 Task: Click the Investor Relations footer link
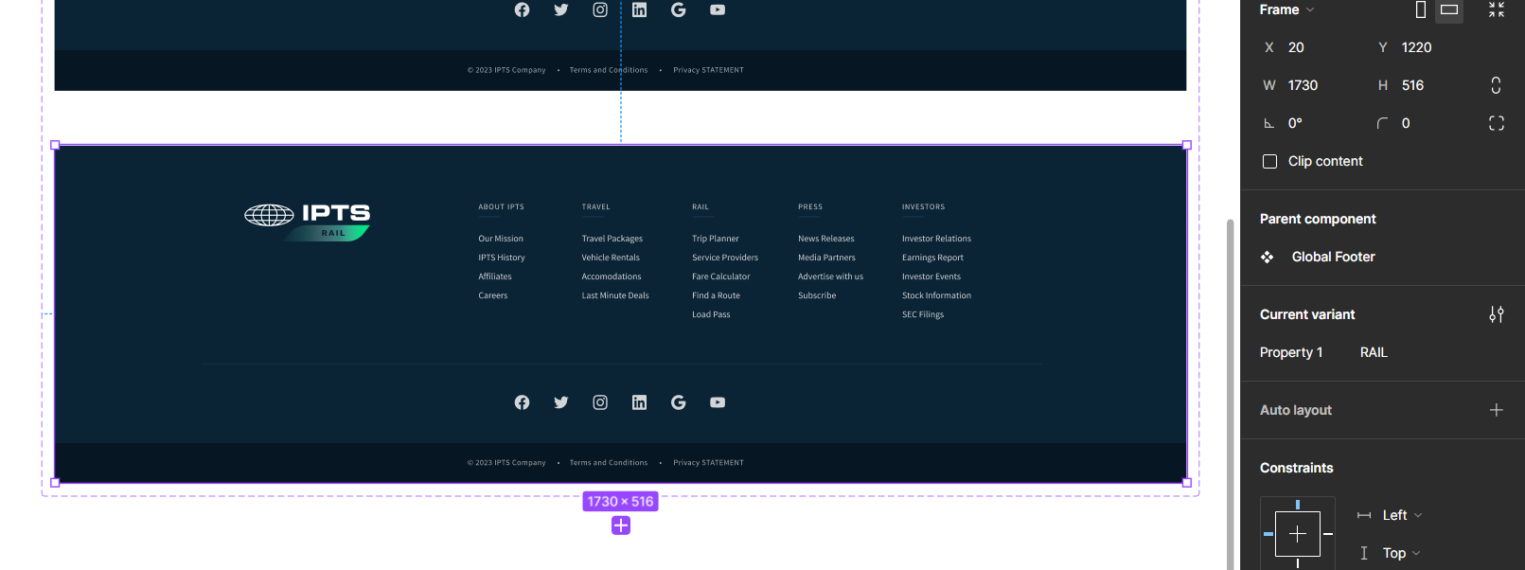click(x=936, y=239)
